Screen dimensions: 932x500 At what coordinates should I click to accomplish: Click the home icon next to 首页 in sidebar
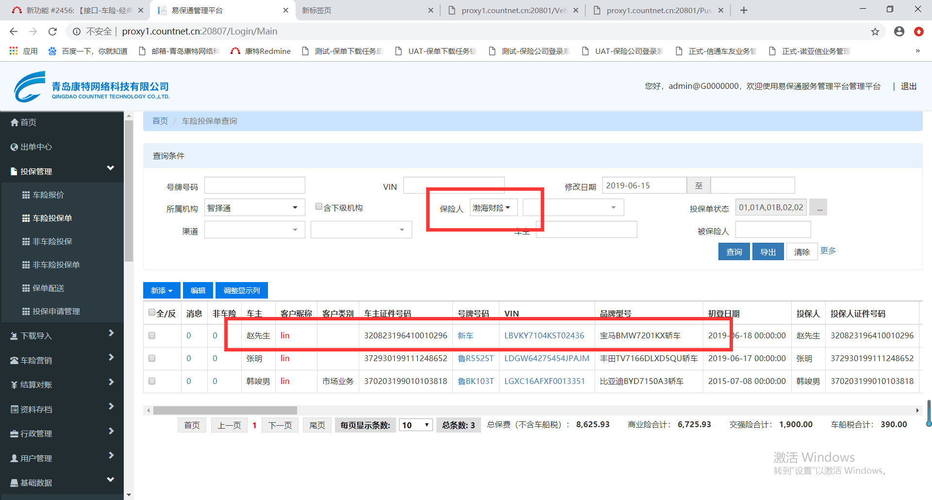pyautogui.click(x=15, y=122)
